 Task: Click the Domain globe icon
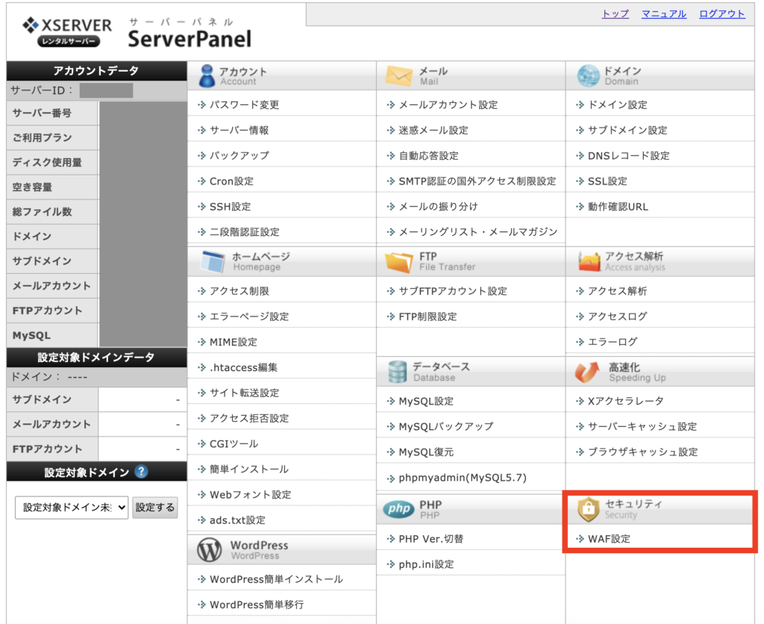coord(588,76)
